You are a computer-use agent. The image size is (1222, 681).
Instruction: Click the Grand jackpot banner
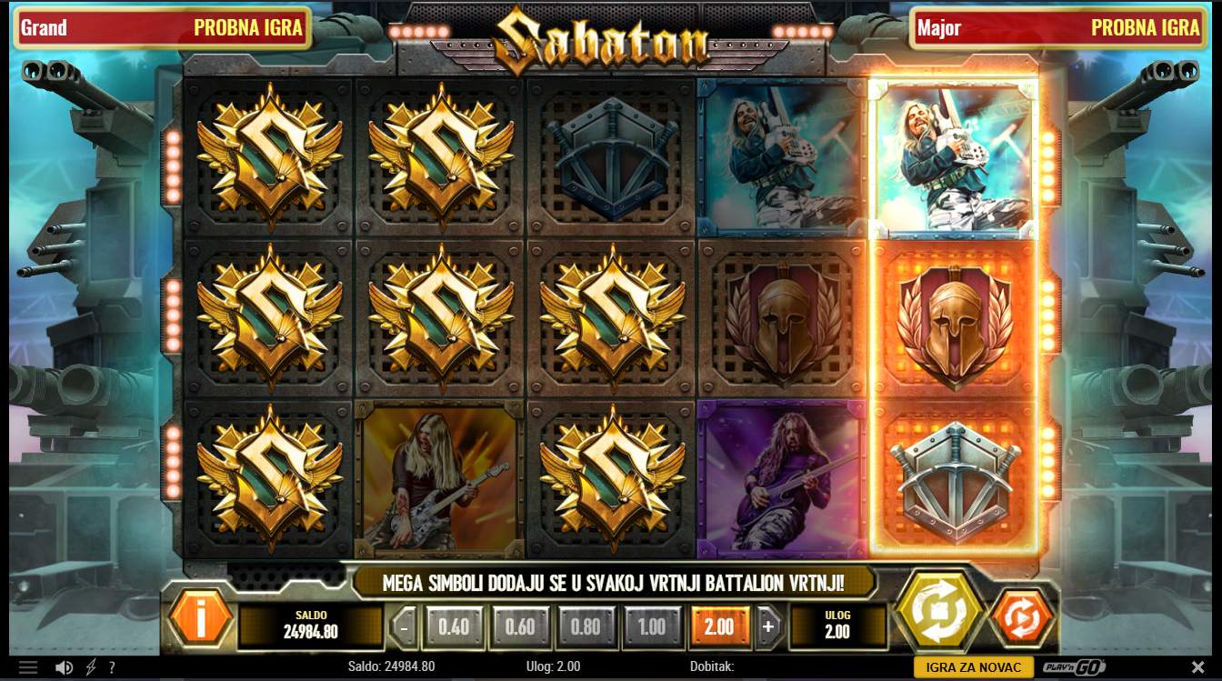(162, 27)
